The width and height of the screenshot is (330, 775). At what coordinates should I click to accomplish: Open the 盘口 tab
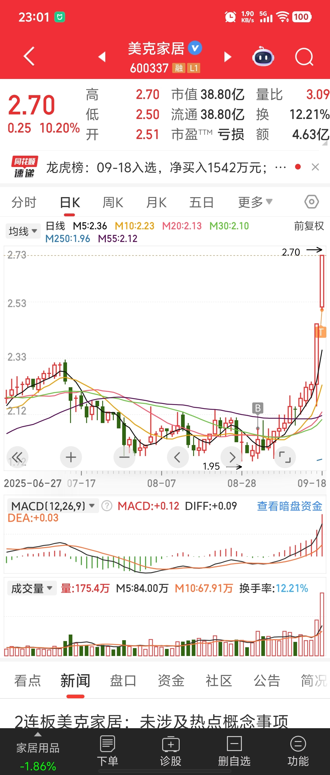(x=123, y=681)
